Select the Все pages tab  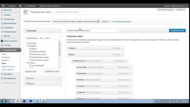coord(42,38)
